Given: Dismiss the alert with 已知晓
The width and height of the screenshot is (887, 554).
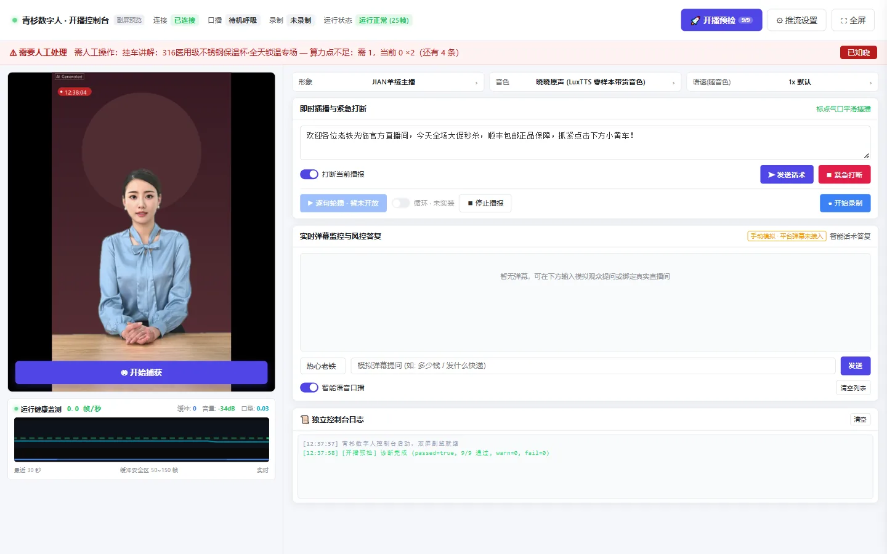Looking at the screenshot, I should [x=858, y=52].
